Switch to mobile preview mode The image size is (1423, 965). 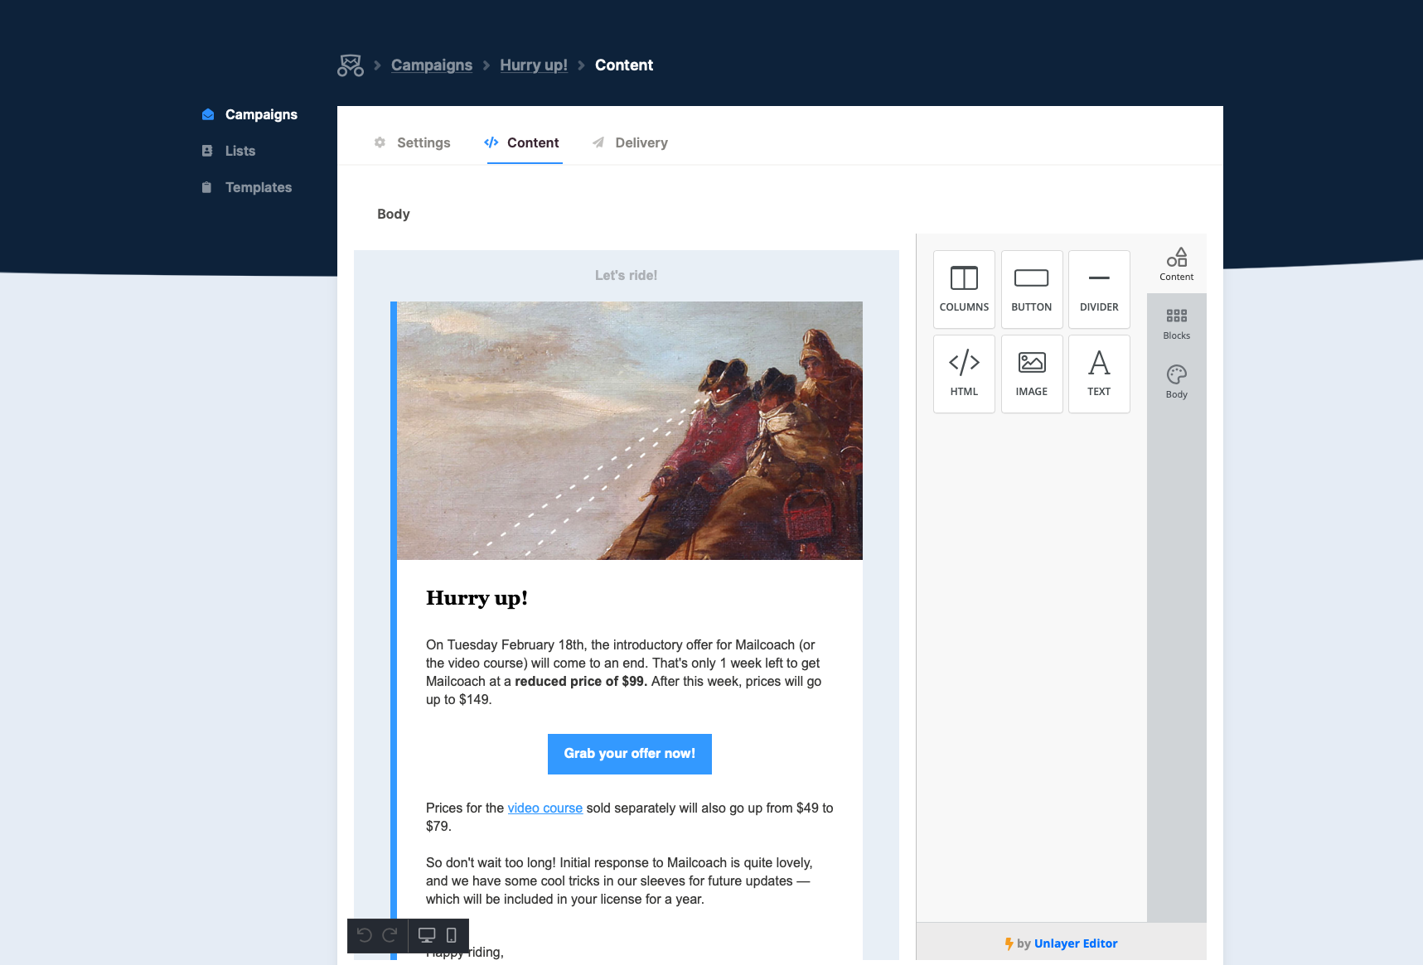pos(452,935)
